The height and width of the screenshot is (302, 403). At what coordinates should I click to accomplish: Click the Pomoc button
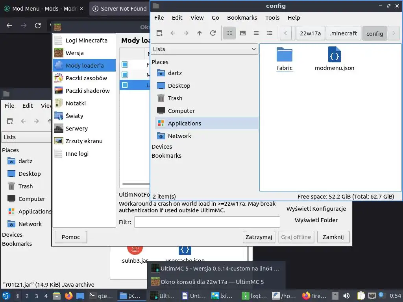71,237
